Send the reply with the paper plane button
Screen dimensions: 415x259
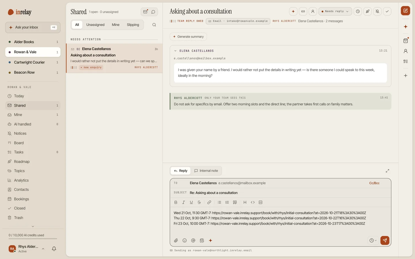click(x=385, y=240)
